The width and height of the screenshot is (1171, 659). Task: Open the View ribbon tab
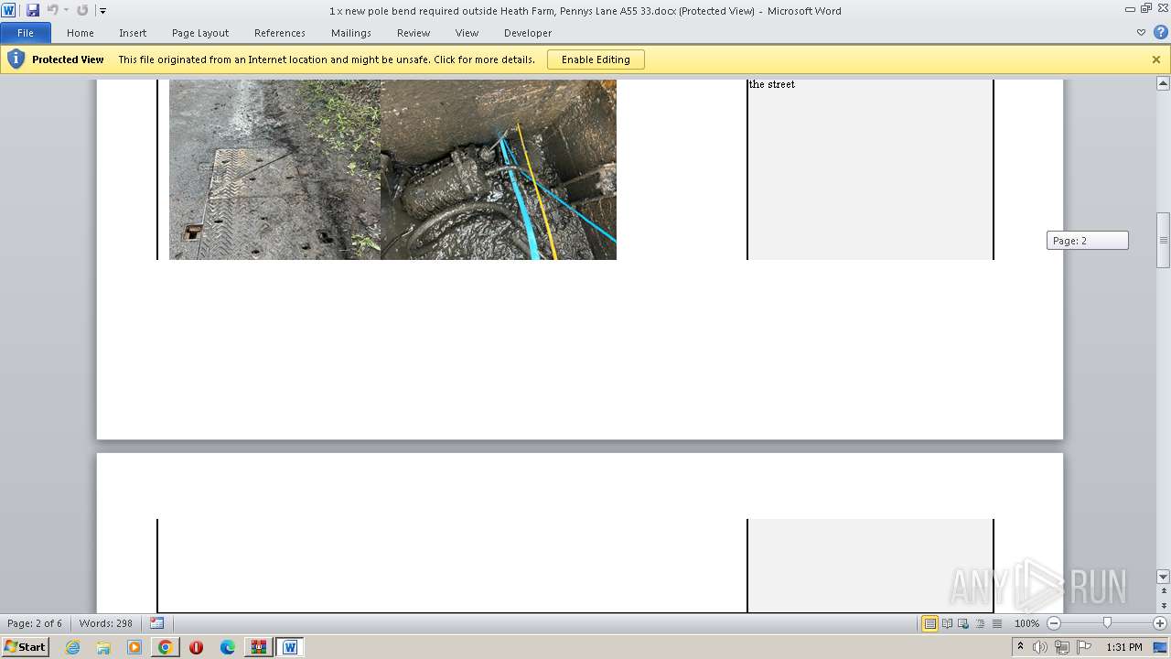tap(467, 33)
